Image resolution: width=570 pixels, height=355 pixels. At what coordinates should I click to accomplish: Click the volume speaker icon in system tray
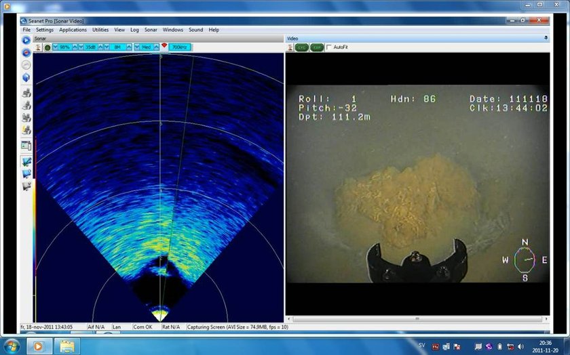tap(521, 347)
